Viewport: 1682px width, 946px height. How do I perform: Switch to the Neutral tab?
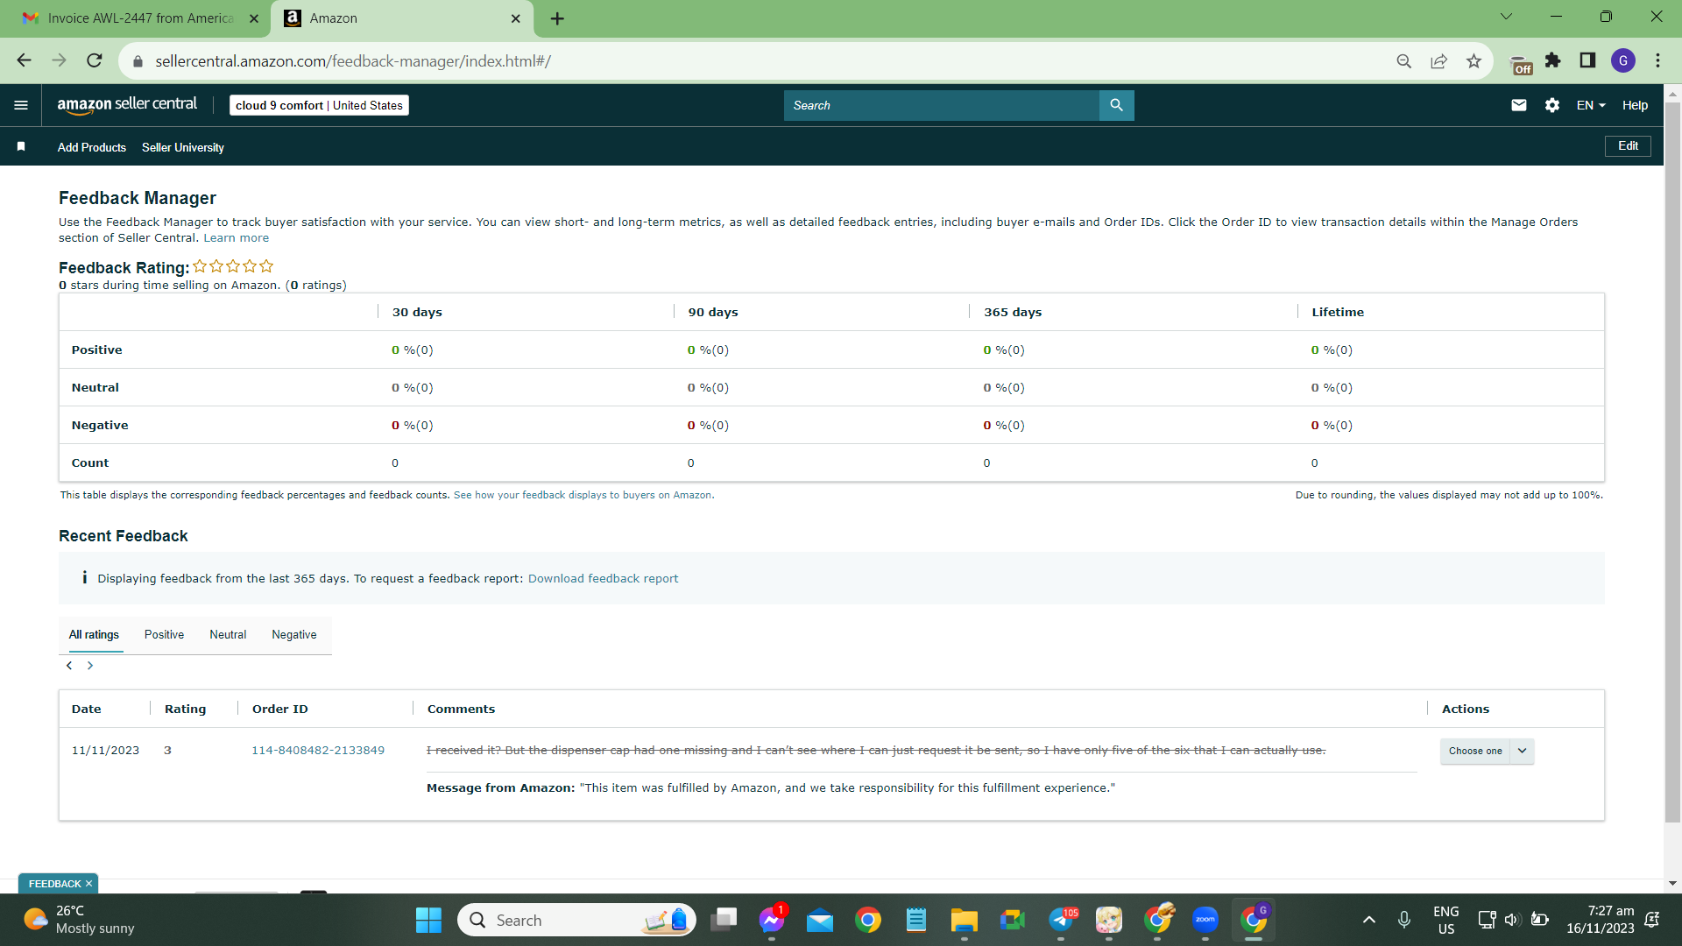(228, 634)
